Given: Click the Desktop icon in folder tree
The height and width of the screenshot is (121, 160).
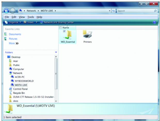Looking at the screenshot, I should tap(9, 57).
